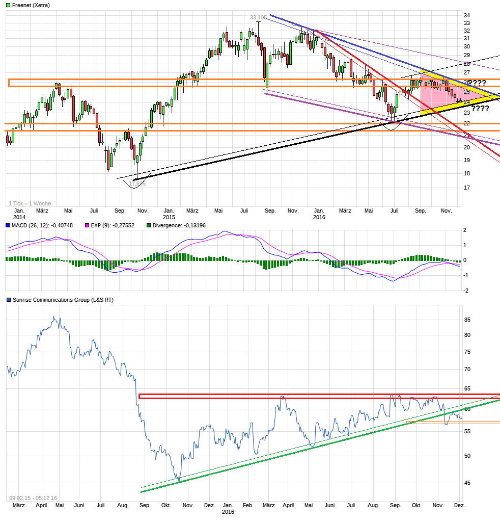The height and width of the screenshot is (524, 500).
Task: Click 'Okt.' 2015 on Sunrise time axis
Action: coord(166,505)
